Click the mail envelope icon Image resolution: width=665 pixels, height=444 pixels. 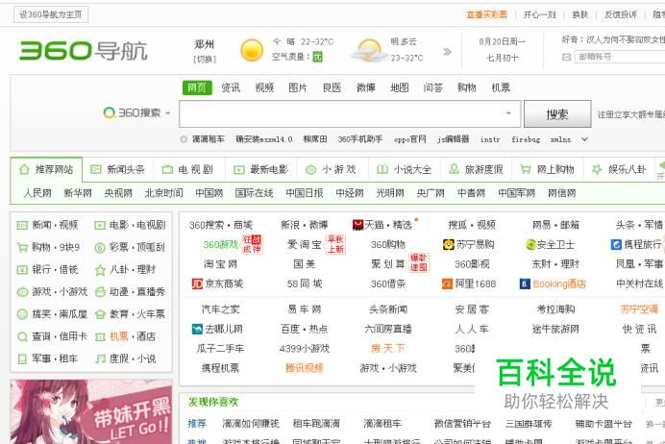[x=566, y=57]
